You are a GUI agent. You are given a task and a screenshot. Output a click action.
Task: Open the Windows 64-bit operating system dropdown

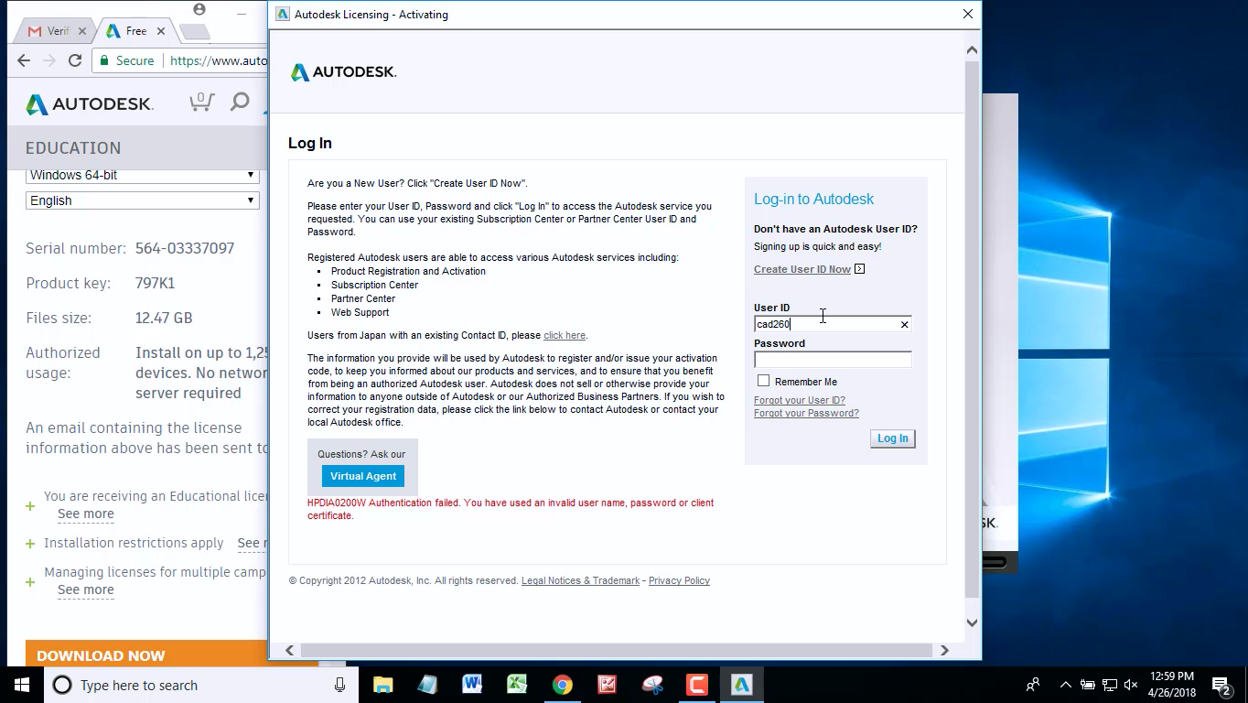[x=142, y=175]
